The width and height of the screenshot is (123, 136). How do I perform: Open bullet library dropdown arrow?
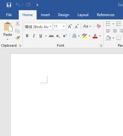(x=113, y=24)
